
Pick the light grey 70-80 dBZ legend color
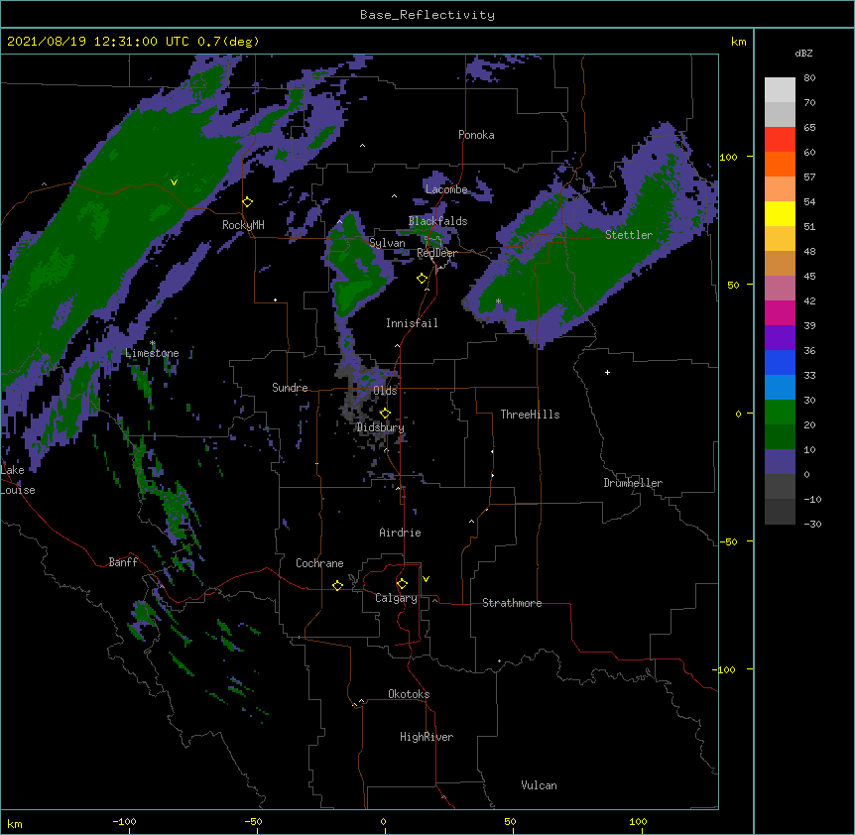pyautogui.click(x=780, y=90)
